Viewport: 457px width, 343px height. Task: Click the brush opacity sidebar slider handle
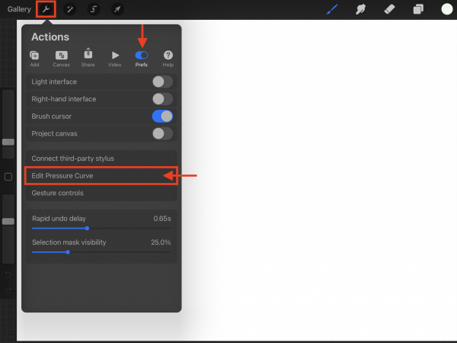[x=8, y=221]
